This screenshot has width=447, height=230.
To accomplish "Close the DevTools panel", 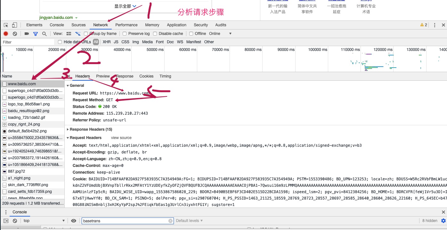I will pos(443,25).
